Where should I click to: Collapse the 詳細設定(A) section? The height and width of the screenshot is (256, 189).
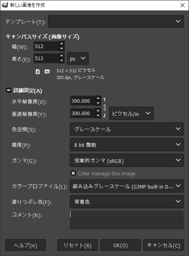pos(8,90)
